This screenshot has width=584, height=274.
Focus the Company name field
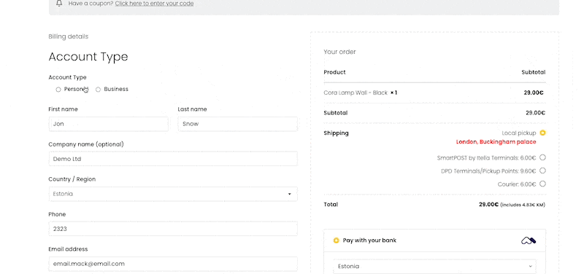coord(173,159)
